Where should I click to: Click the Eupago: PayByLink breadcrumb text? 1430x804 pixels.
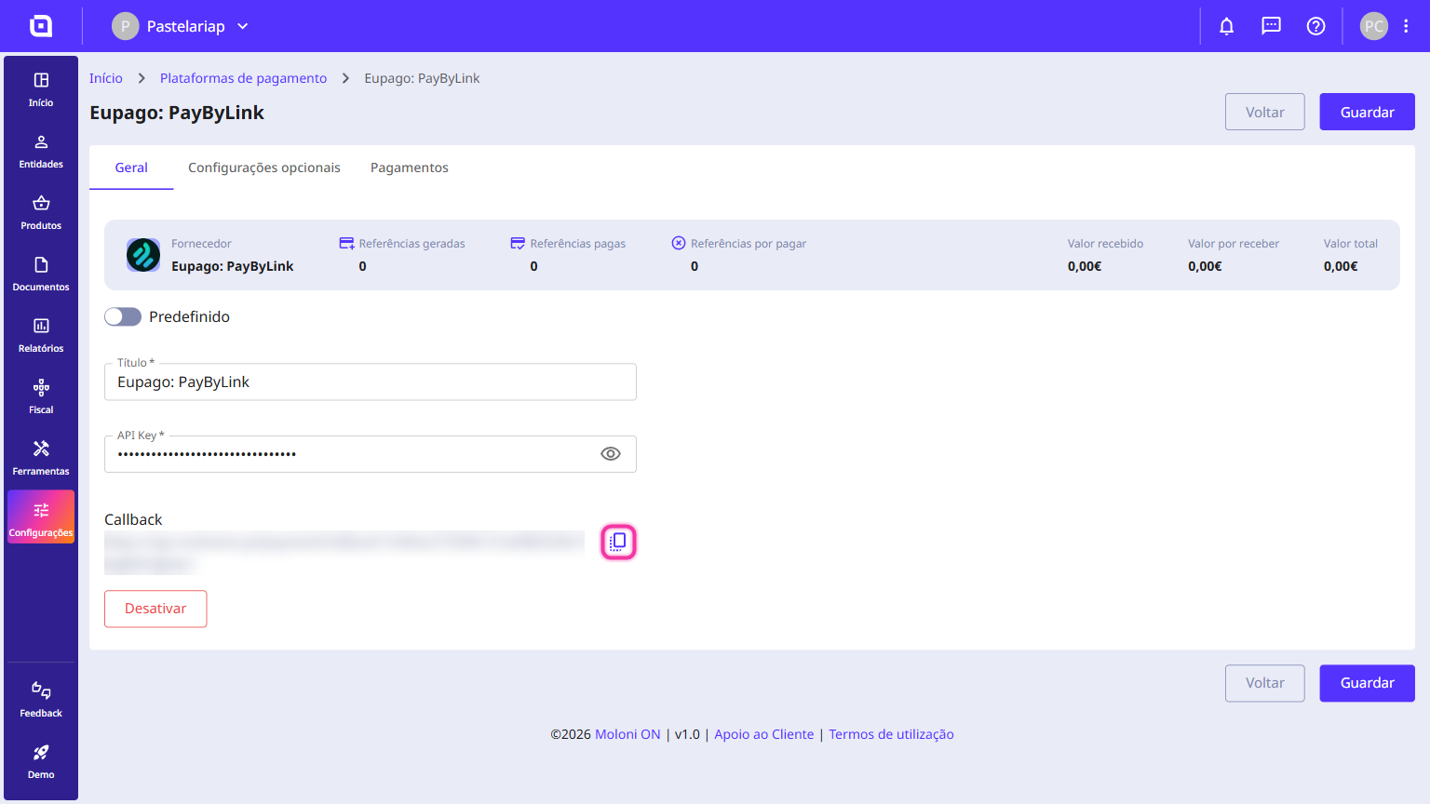[x=423, y=78]
